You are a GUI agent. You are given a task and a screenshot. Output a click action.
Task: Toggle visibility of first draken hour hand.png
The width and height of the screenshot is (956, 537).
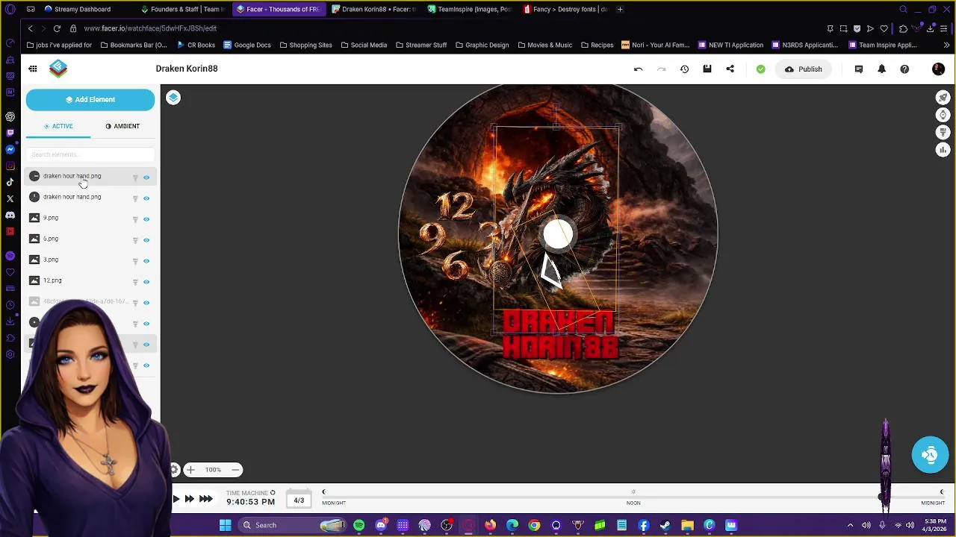click(x=146, y=178)
